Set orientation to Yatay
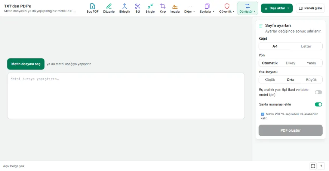This screenshot has width=329, height=171. [311, 63]
